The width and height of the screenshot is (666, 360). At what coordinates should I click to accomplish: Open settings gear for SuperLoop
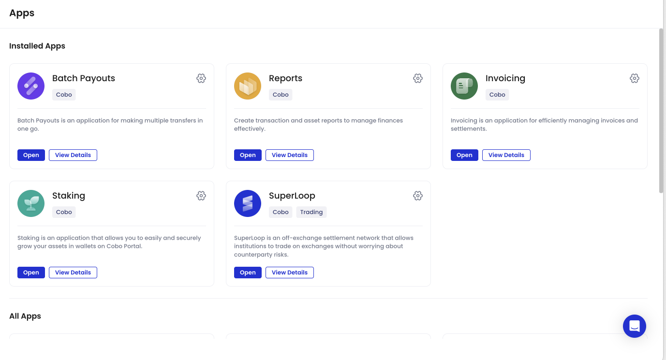click(x=418, y=196)
